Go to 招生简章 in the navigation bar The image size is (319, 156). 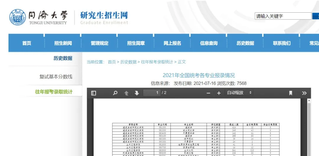click(x=136, y=43)
